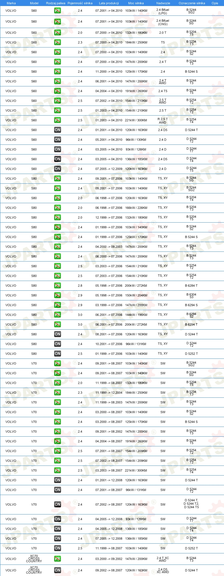The height and width of the screenshot is (576, 224).
Task: Click the B 6294 S engine code cell
Action: tap(191, 305)
